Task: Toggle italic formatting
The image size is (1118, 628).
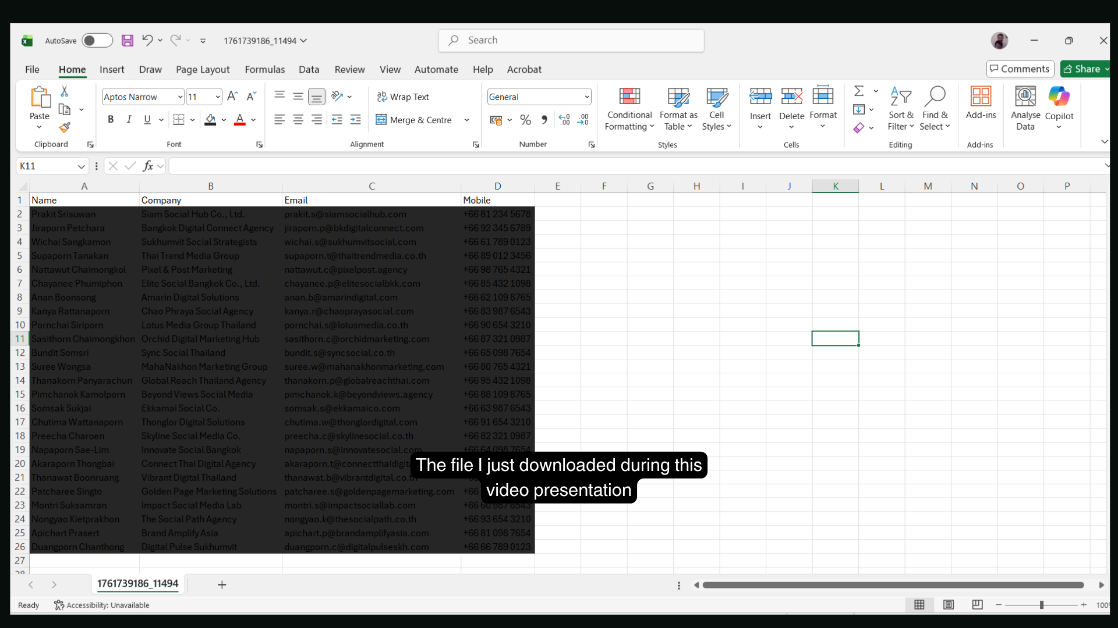Action: click(129, 120)
